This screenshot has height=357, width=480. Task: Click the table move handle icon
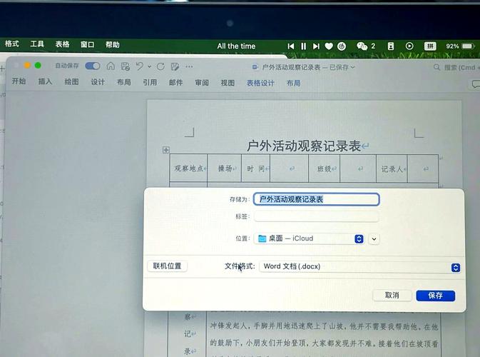pos(165,150)
